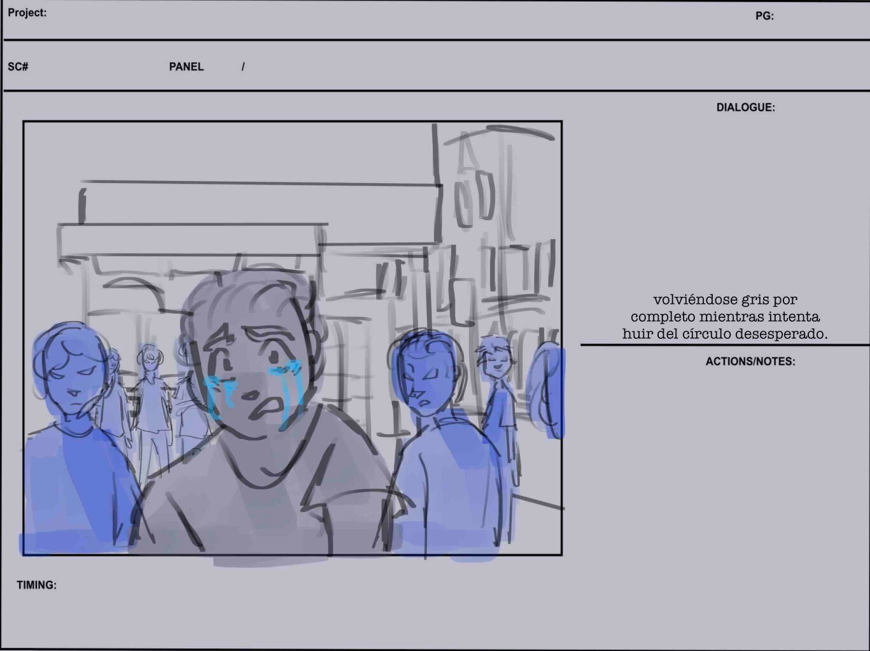Click the slash after the PANEL label
The width and height of the screenshot is (870, 651).
(x=243, y=67)
